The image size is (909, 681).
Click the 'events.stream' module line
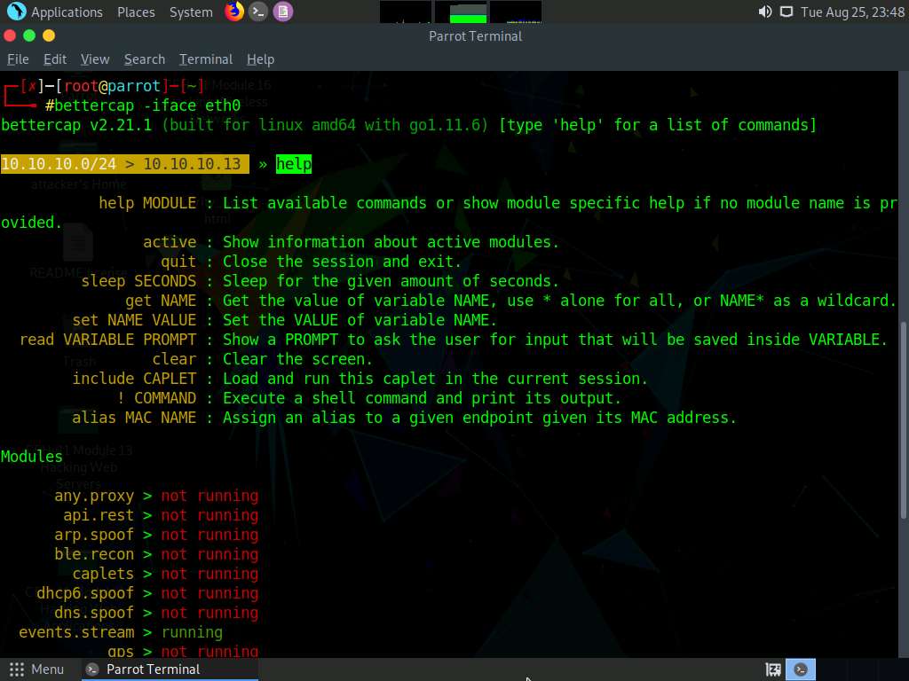pyautogui.click(x=121, y=632)
